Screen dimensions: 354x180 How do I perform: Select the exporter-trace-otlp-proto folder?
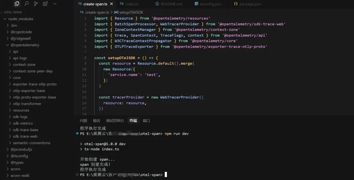click(35, 84)
